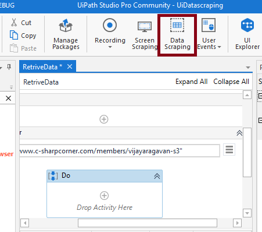Click the plus icon inside Do
262x232 pixels.
[104, 195]
